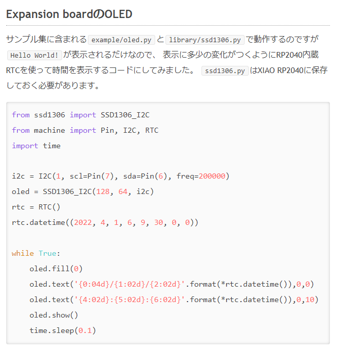Click the time format string '{4:02d}:{5:02d}:{6:02d}'
The height and width of the screenshot is (351, 351).
130,300
